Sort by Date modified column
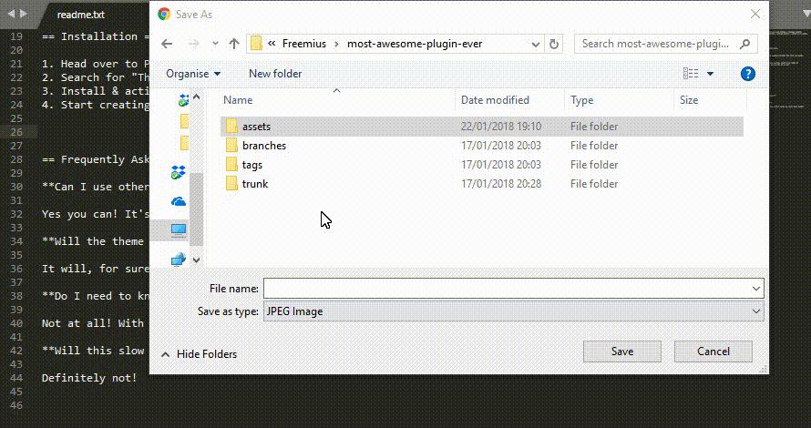The image size is (811, 428). click(495, 100)
